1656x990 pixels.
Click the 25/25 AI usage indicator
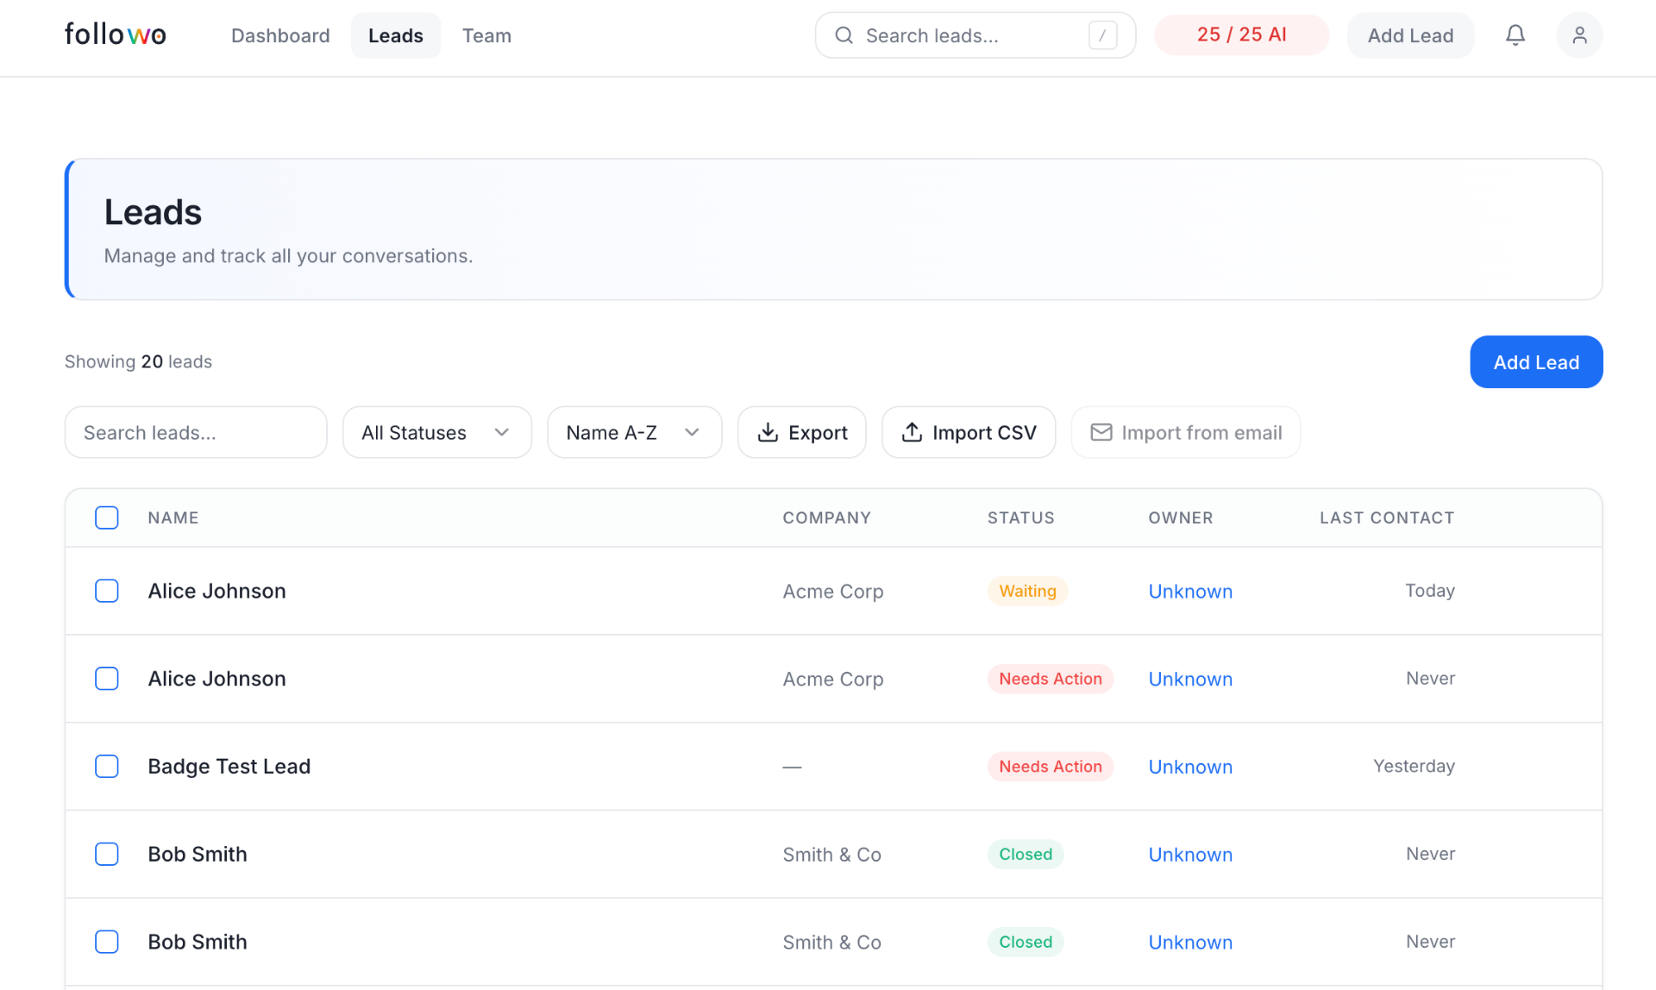click(x=1241, y=34)
